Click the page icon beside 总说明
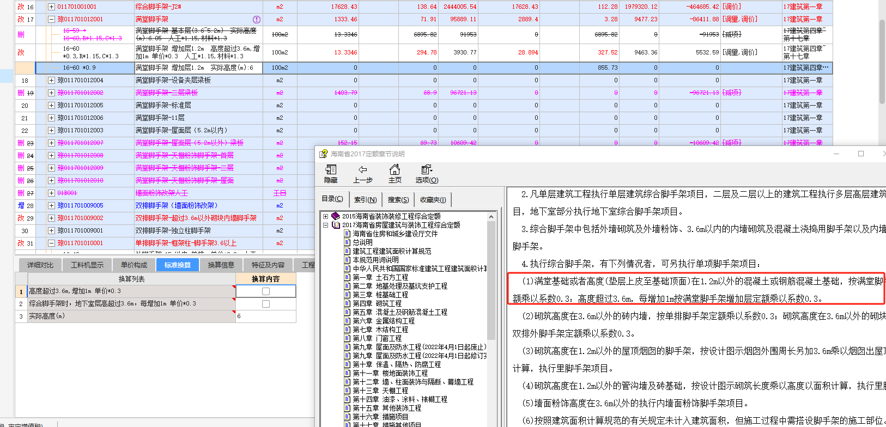The image size is (886, 427). [347, 242]
